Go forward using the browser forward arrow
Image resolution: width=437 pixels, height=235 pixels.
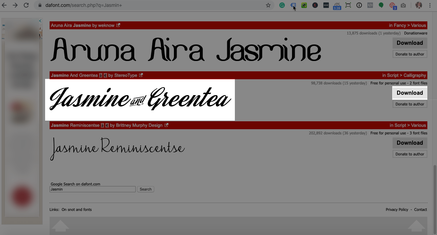(15, 5)
